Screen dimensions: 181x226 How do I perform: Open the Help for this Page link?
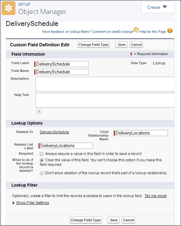coord(153,31)
